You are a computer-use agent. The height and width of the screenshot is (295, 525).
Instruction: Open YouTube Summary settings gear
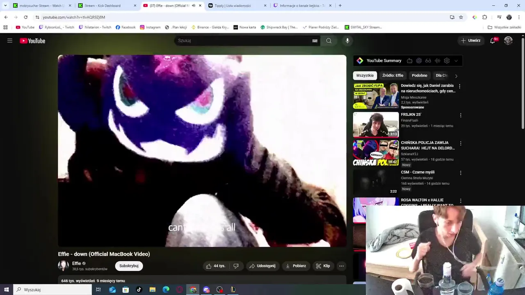(x=447, y=61)
